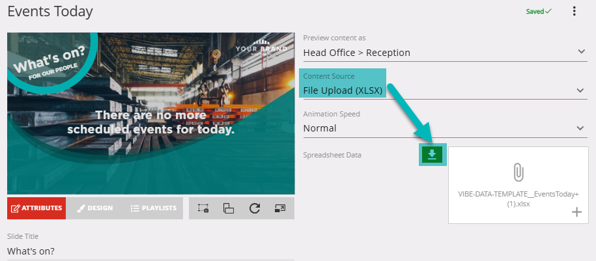
Task: Click the dashed-selection screenshot capture icon
Action: [x=203, y=208]
